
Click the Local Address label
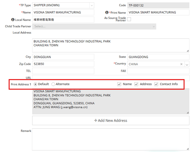pyautogui.click(x=22, y=33)
